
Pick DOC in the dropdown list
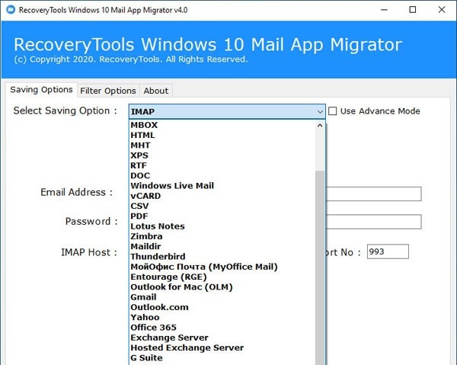click(140, 175)
